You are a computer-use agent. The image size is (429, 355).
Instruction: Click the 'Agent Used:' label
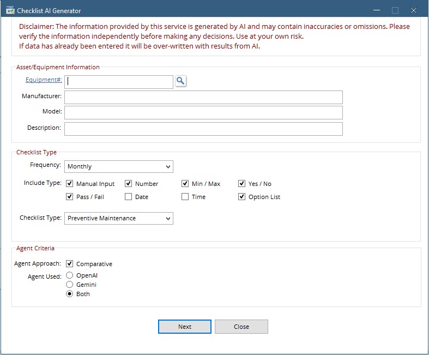click(45, 276)
